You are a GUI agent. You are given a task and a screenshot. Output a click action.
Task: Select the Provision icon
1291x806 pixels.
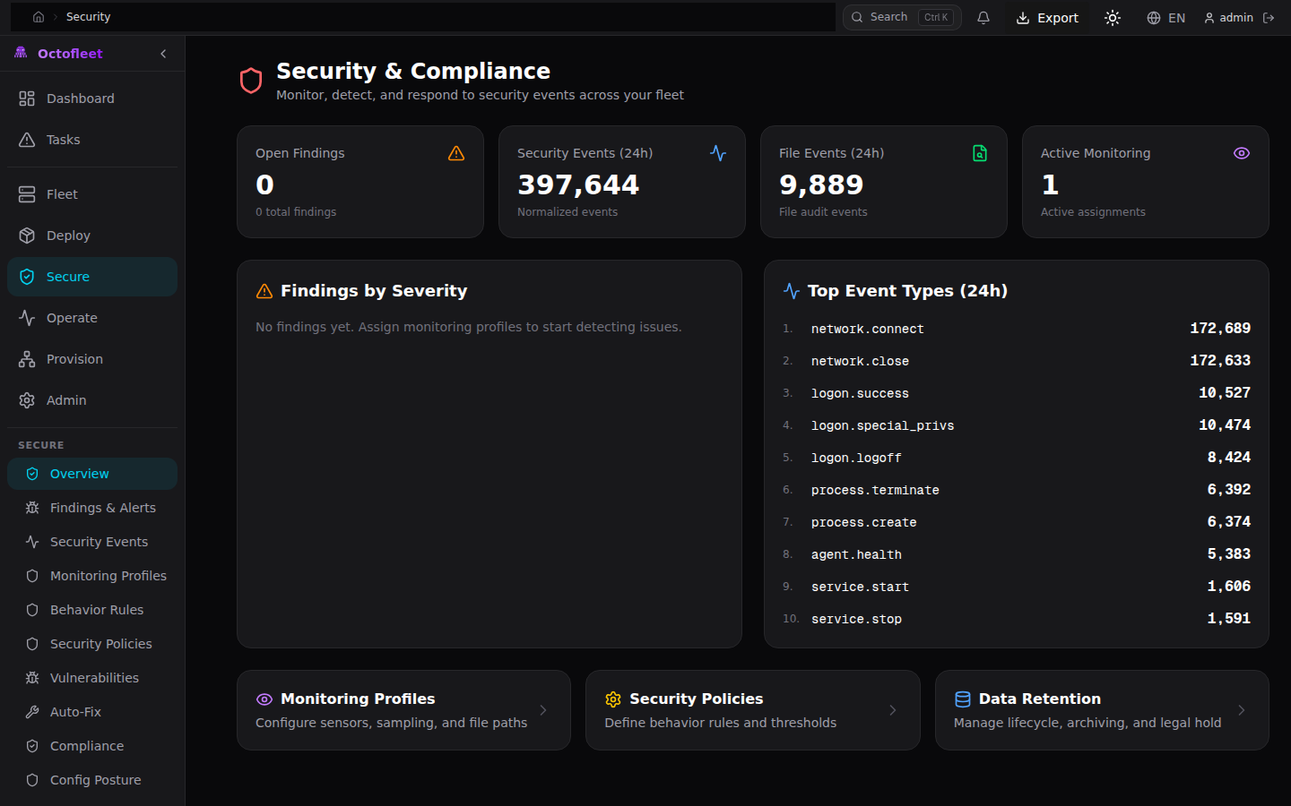coord(27,358)
